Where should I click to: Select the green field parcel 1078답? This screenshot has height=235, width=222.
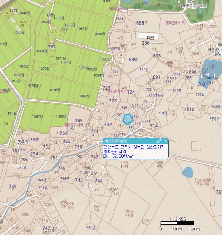[x=55, y=90]
